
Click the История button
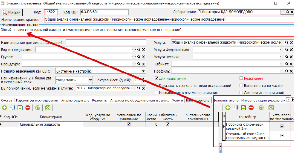[x=12, y=12]
